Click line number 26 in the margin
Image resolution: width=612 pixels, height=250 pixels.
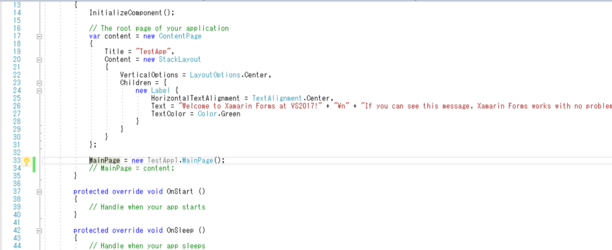[x=17, y=106]
